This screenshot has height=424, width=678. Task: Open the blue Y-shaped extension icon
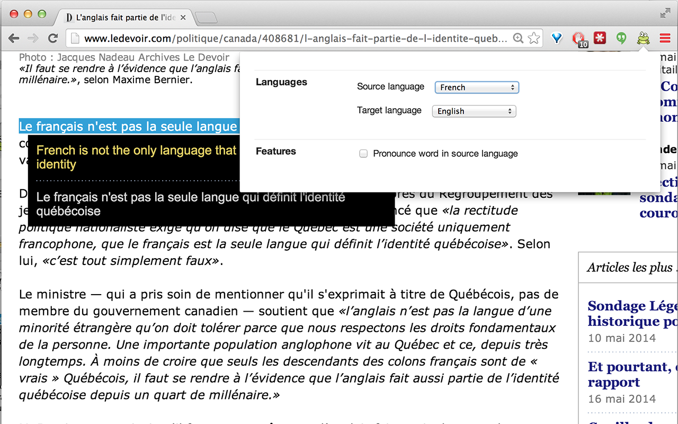pos(557,38)
